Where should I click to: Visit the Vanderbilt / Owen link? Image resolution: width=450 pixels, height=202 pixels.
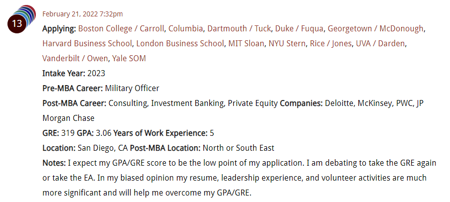tap(75, 58)
